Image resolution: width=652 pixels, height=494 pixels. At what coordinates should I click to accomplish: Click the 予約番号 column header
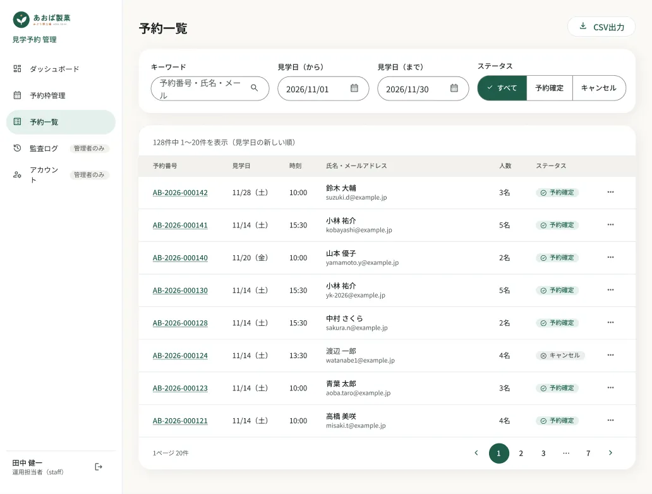tap(165, 166)
